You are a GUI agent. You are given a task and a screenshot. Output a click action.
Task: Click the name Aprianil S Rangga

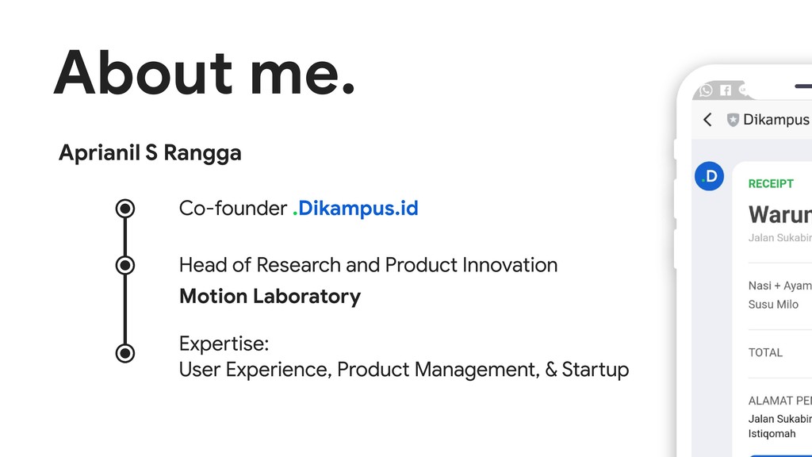(150, 153)
